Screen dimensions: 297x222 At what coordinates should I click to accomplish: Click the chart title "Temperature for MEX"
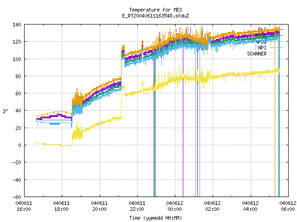pyautogui.click(x=155, y=10)
